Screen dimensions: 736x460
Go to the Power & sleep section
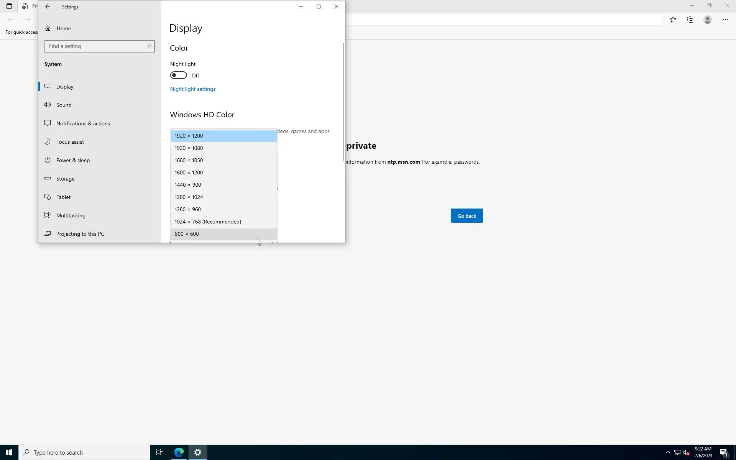click(x=73, y=160)
